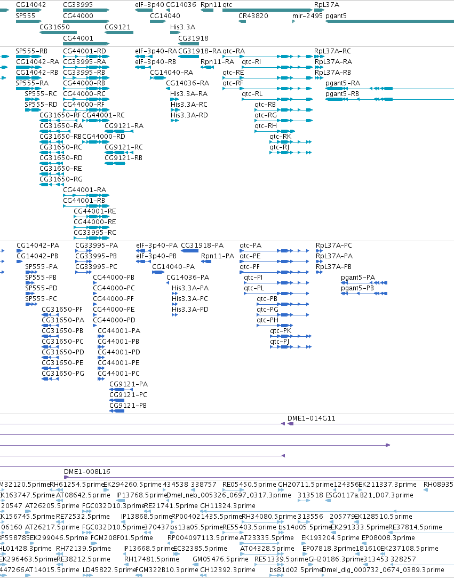Click the pgant5-RA transcript label
This screenshot has width=454, height=578.
coord(343,83)
